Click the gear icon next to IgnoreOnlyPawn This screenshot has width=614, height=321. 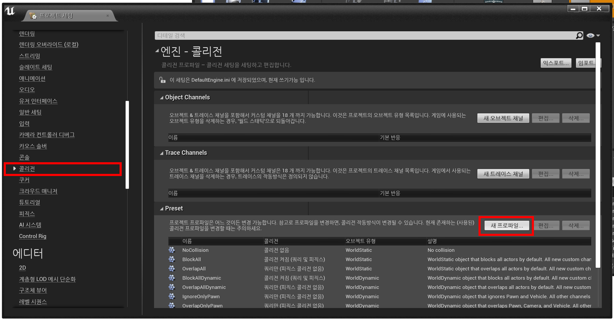point(172,296)
